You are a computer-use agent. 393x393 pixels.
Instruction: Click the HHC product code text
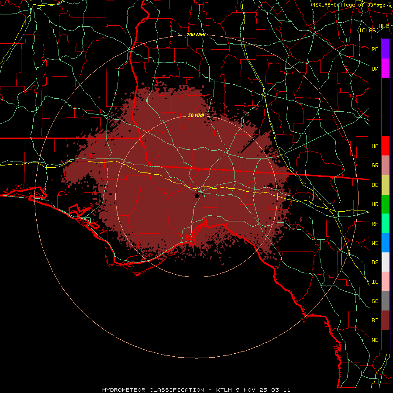pyautogui.click(x=383, y=26)
